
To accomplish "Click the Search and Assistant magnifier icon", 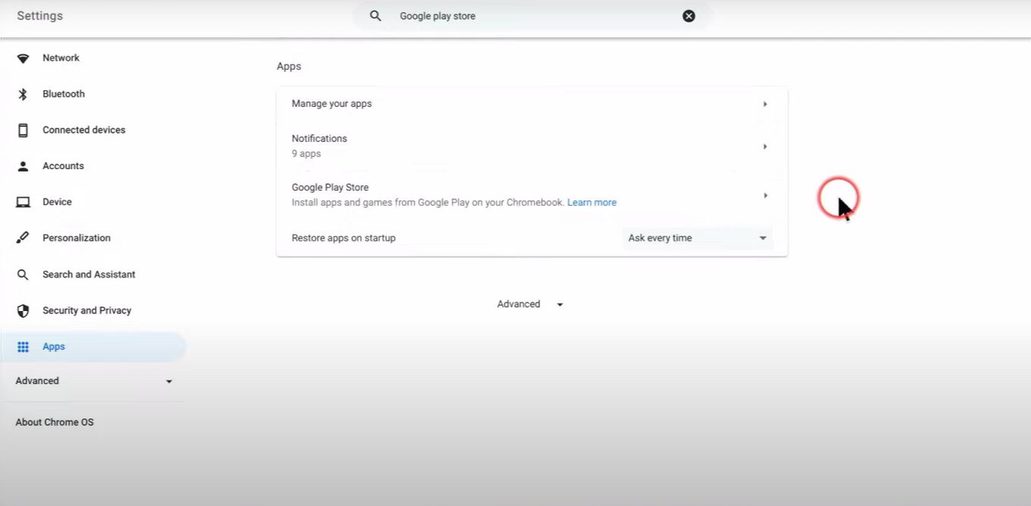I will pyautogui.click(x=23, y=275).
